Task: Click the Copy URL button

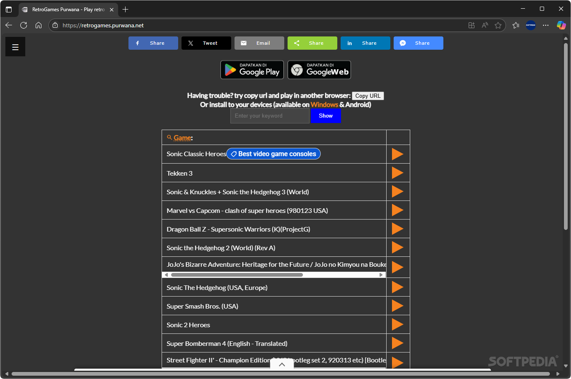Action: [368, 96]
